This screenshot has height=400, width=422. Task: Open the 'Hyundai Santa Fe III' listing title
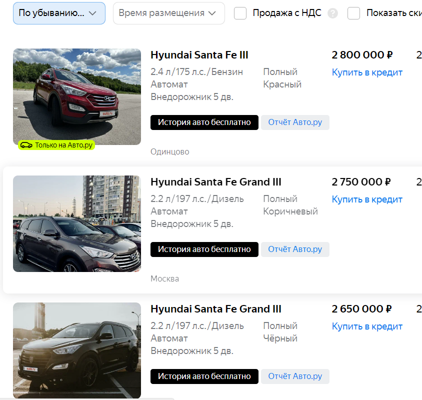(199, 55)
